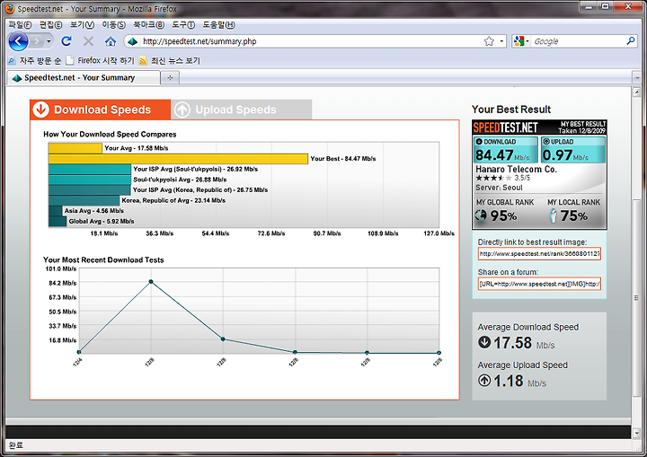The image size is (647, 457).
Task: Click the Your Avg 17.58 Mb/s bar
Action: click(x=75, y=148)
